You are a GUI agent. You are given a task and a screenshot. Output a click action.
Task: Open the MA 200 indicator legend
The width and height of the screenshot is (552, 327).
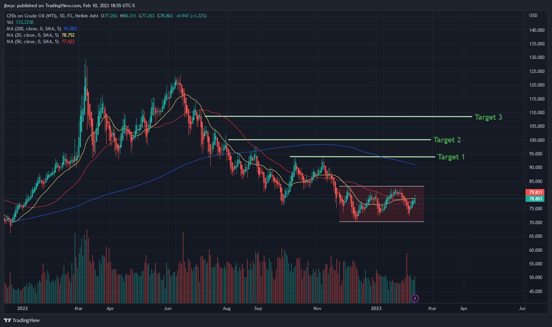click(33, 29)
